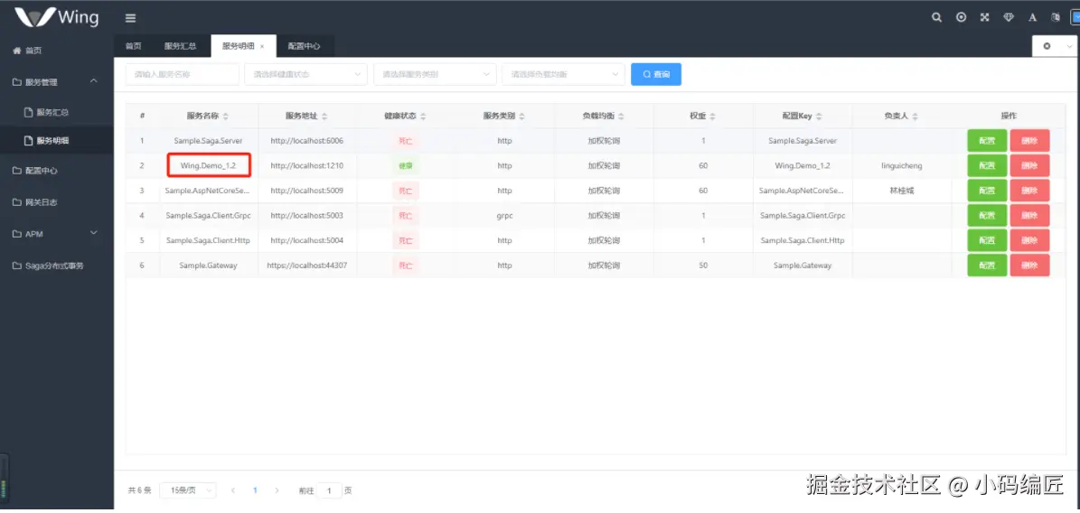Sort by the 服务名称 column sort arrows
The image size is (1080, 513).
pos(225,117)
